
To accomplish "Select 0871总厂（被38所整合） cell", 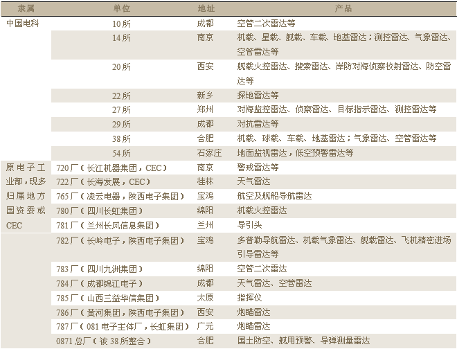I will point(103,341).
